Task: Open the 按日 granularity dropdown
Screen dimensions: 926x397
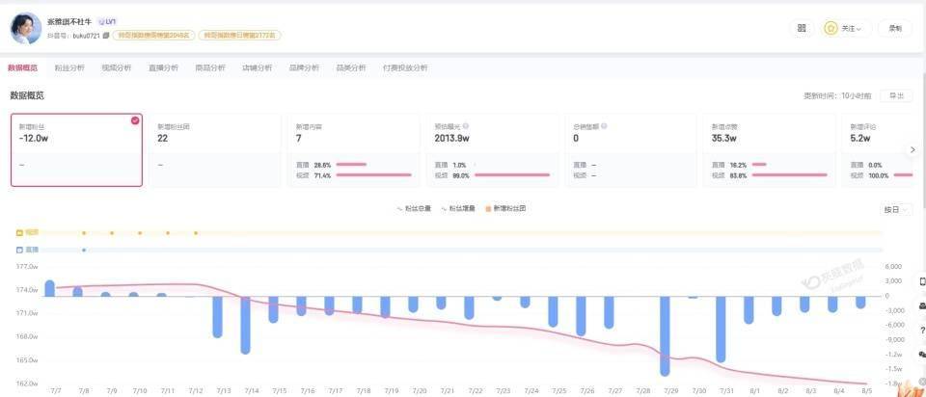Action: coord(896,209)
